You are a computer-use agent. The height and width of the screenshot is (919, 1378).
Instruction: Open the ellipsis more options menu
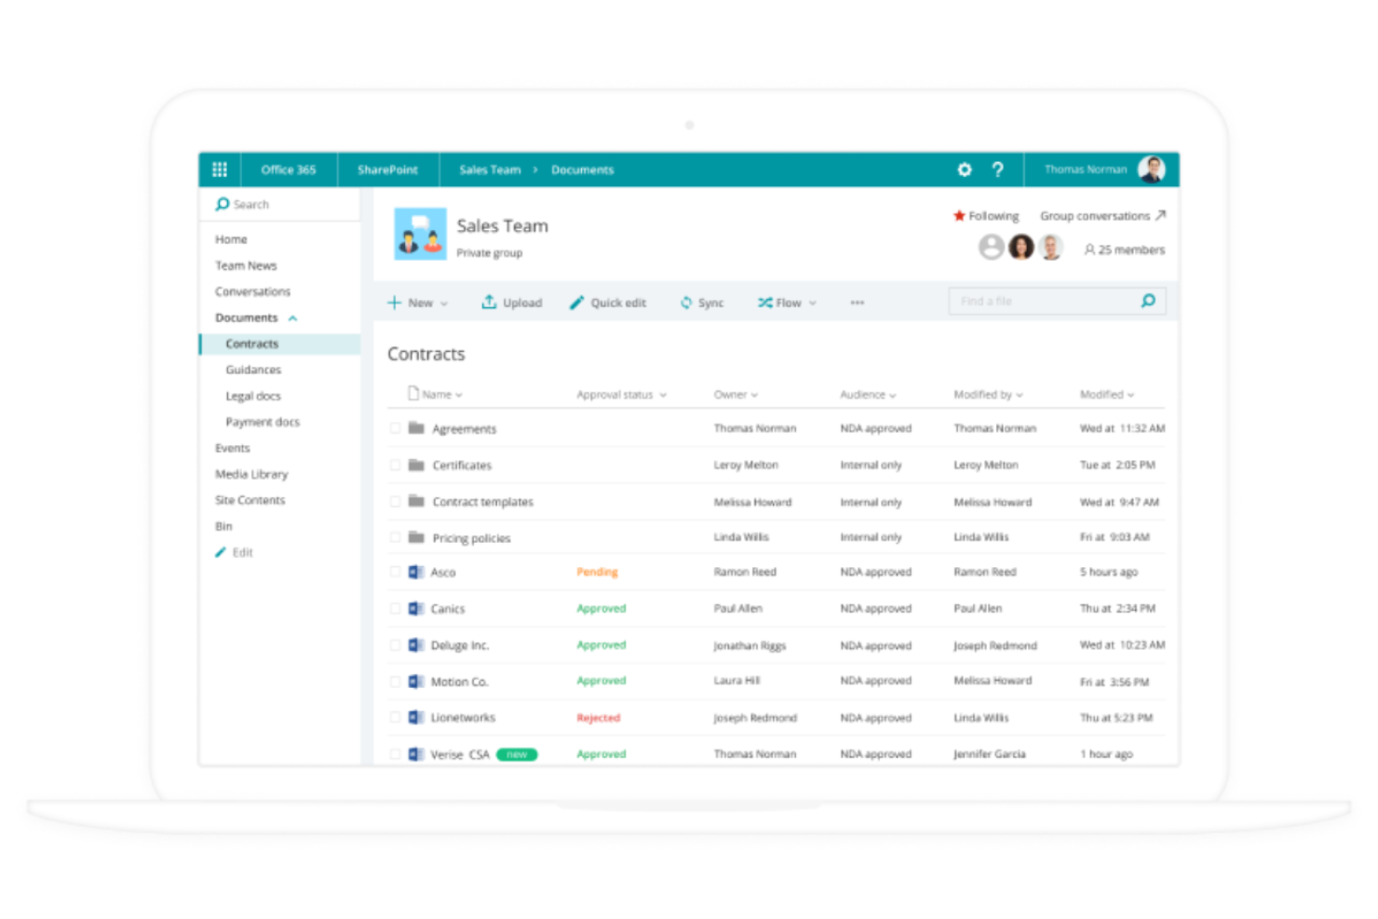856,302
